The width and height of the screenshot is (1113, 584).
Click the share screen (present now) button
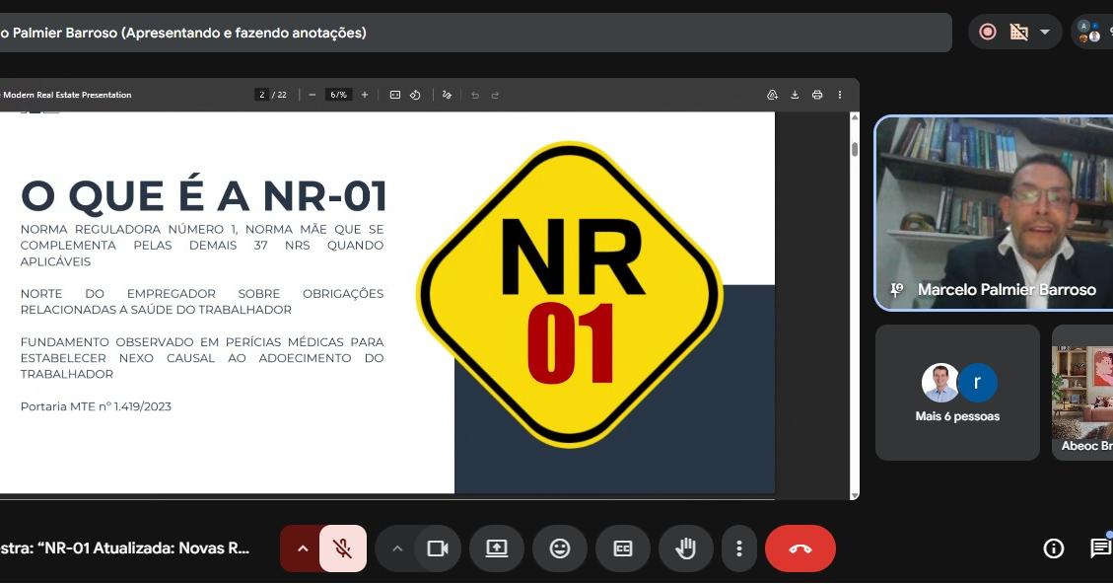click(497, 548)
